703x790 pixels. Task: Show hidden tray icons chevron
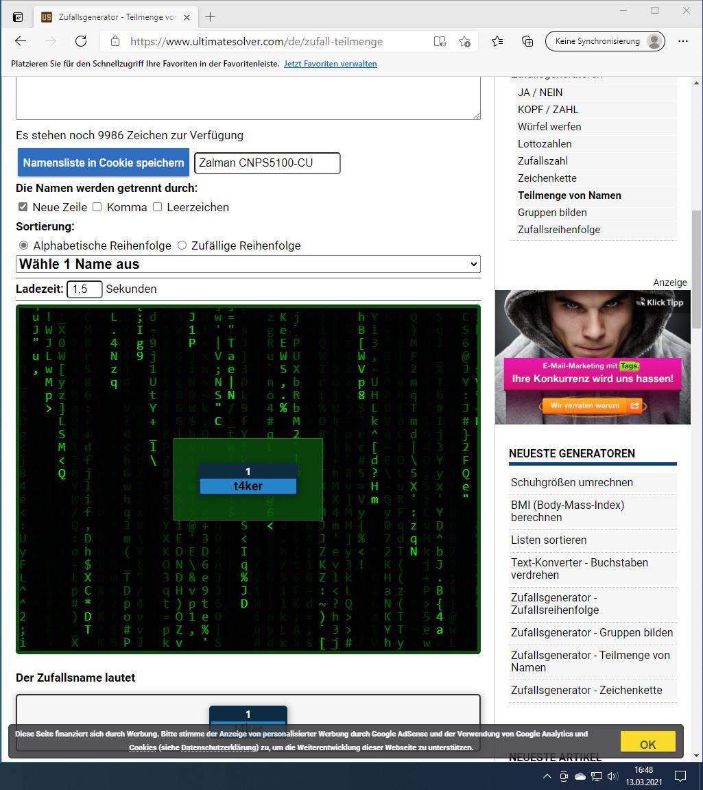click(547, 776)
